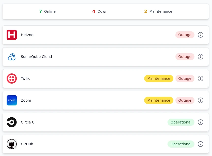Screen dimensions: 212x156
Task: View Circle CI info icon
Action: point(201,122)
